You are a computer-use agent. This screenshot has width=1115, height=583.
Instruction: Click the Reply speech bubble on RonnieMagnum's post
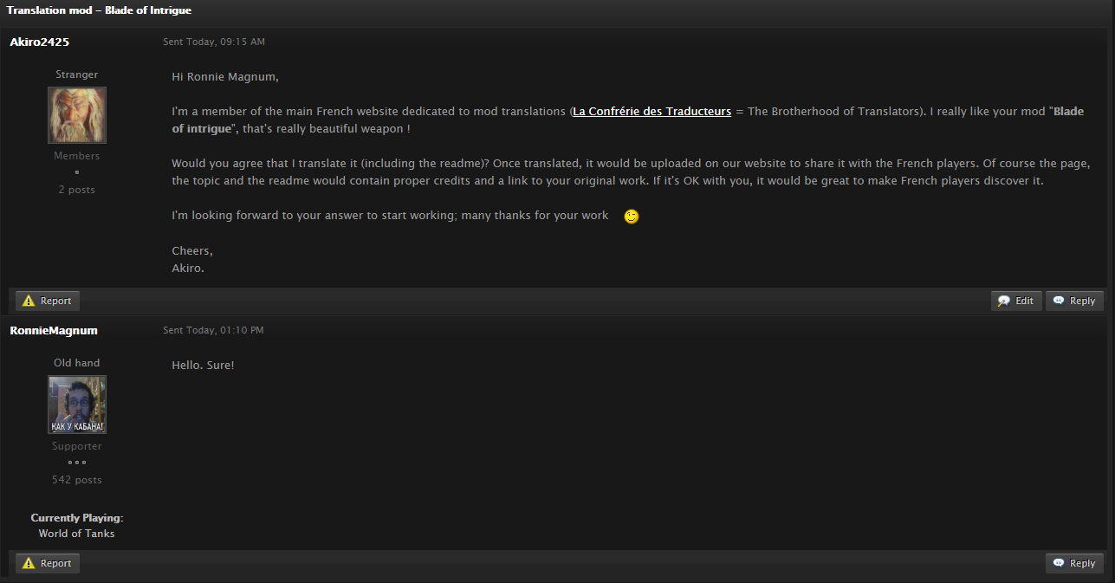1059,563
